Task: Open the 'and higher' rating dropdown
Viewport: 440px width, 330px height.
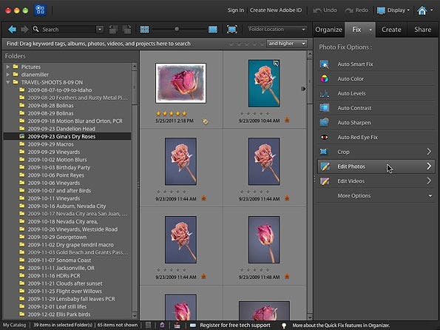Action: 286,44
